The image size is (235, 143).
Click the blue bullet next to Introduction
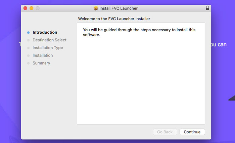(x=28, y=32)
